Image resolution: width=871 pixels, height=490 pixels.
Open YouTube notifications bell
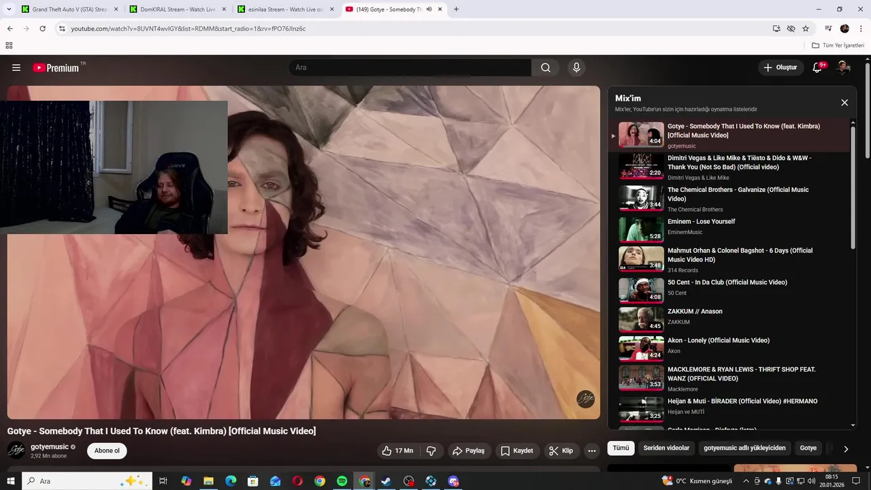tap(818, 67)
